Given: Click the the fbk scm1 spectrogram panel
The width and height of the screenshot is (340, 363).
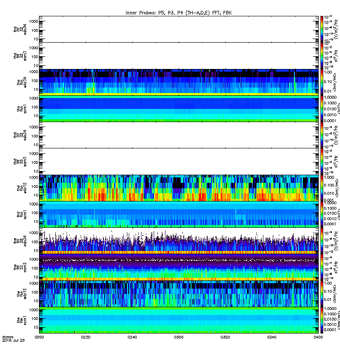Looking at the screenshot, I should pos(179,320).
